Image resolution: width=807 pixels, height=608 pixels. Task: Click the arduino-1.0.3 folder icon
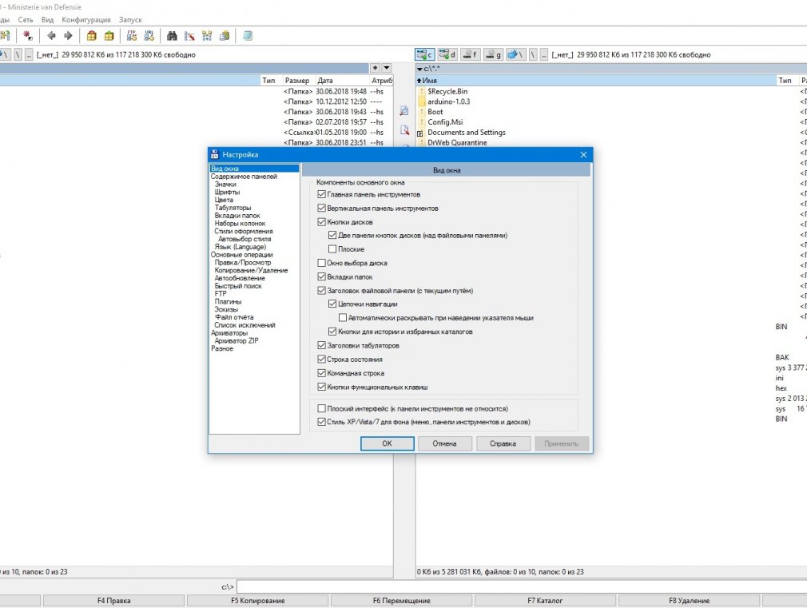coord(422,101)
